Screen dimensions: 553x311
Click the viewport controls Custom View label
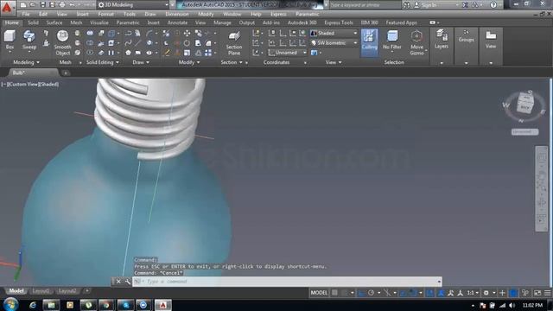click(x=23, y=85)
